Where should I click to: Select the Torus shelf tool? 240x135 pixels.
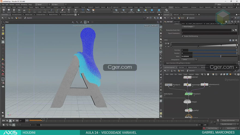[19, 11]
